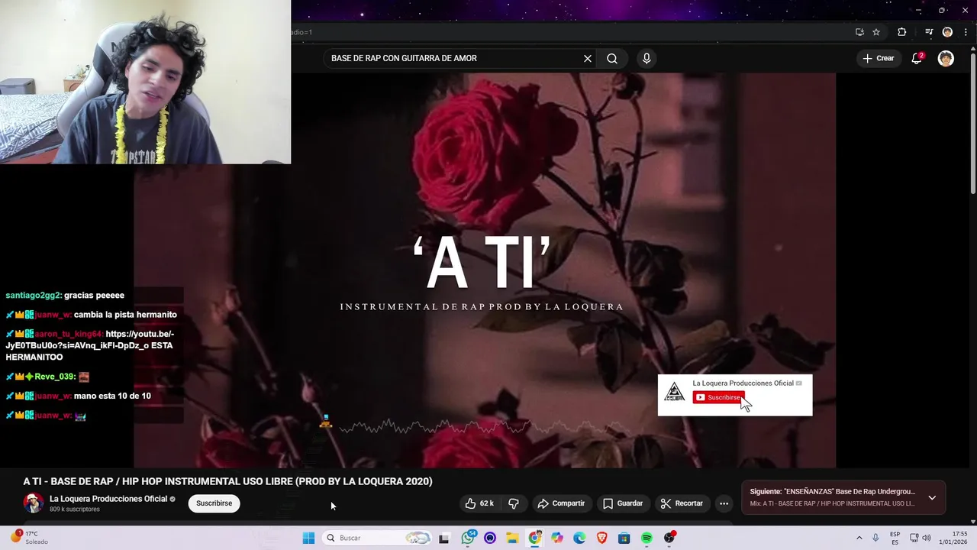Click the Mix: A TI playlist subtitle
Viewport: 977px width, 550px height.
click(832, 503)
